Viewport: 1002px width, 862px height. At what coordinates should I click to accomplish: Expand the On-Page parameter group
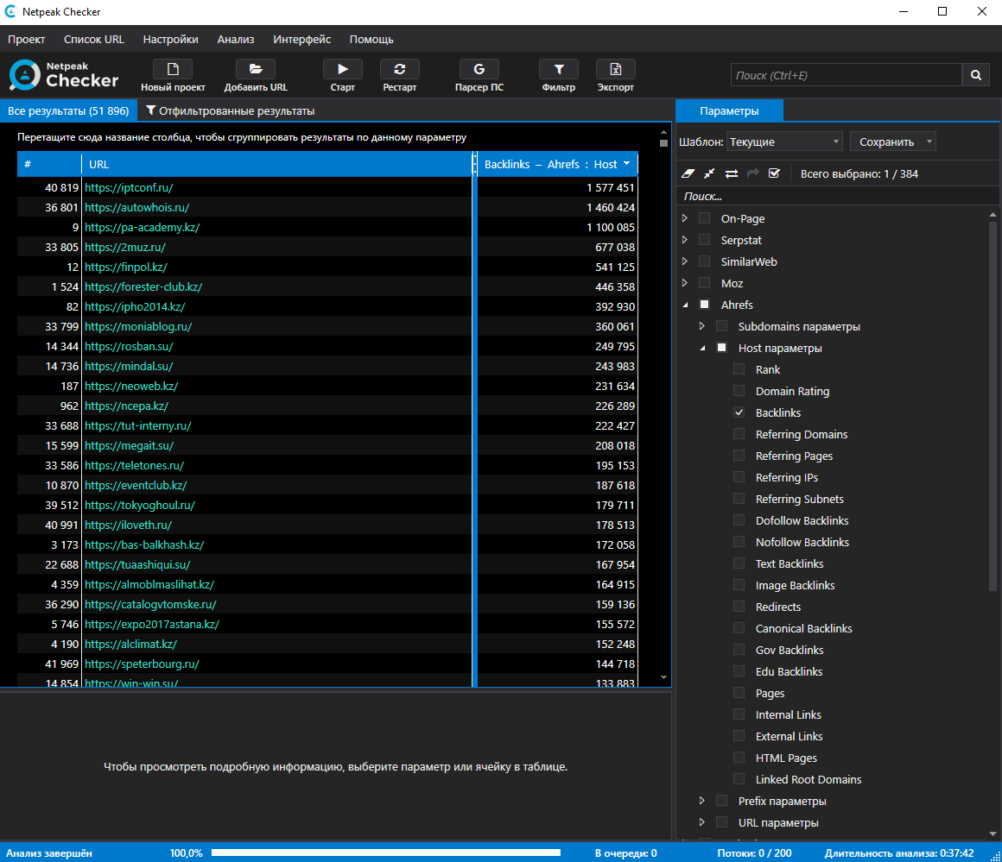click(x=685, y=218)
